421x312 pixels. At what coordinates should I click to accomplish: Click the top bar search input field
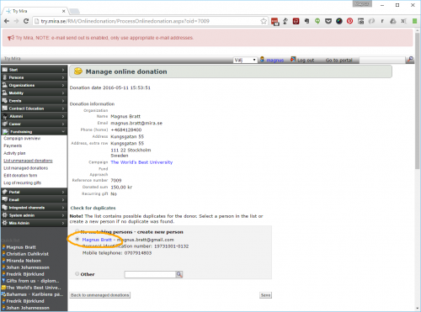[383, 60]
